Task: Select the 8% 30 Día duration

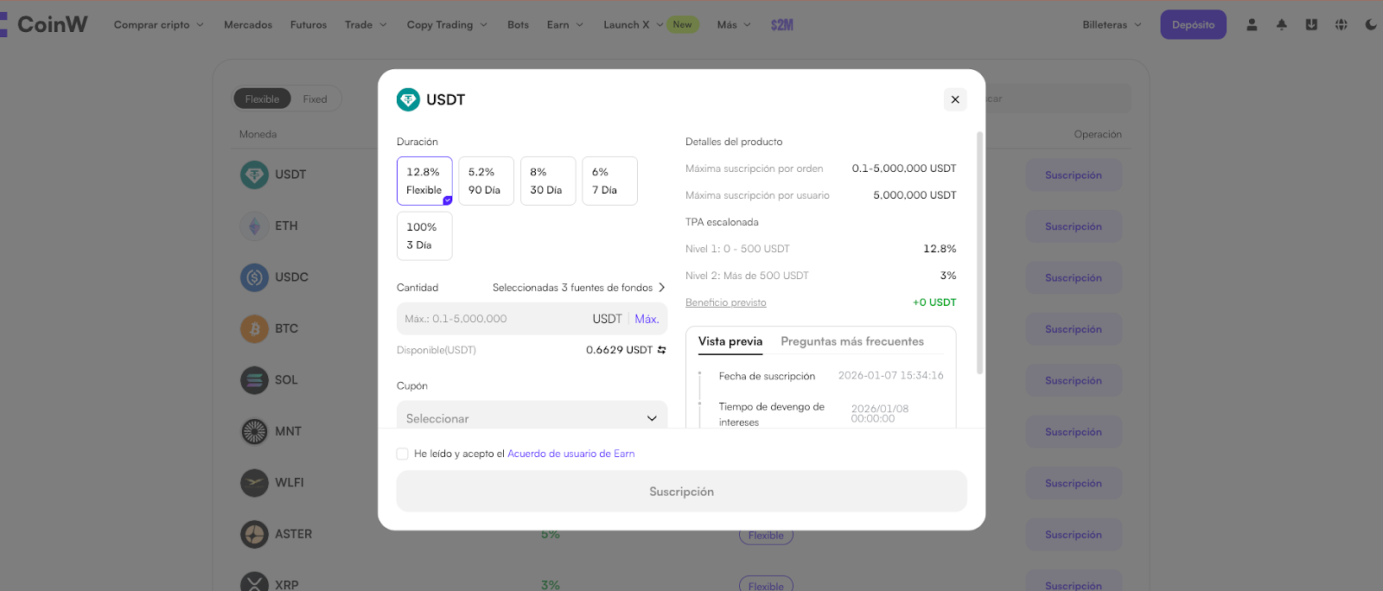Action: click(x=548, y=181)
